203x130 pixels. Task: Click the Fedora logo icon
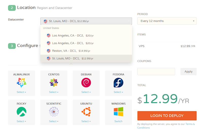click(x=118, y=82)
